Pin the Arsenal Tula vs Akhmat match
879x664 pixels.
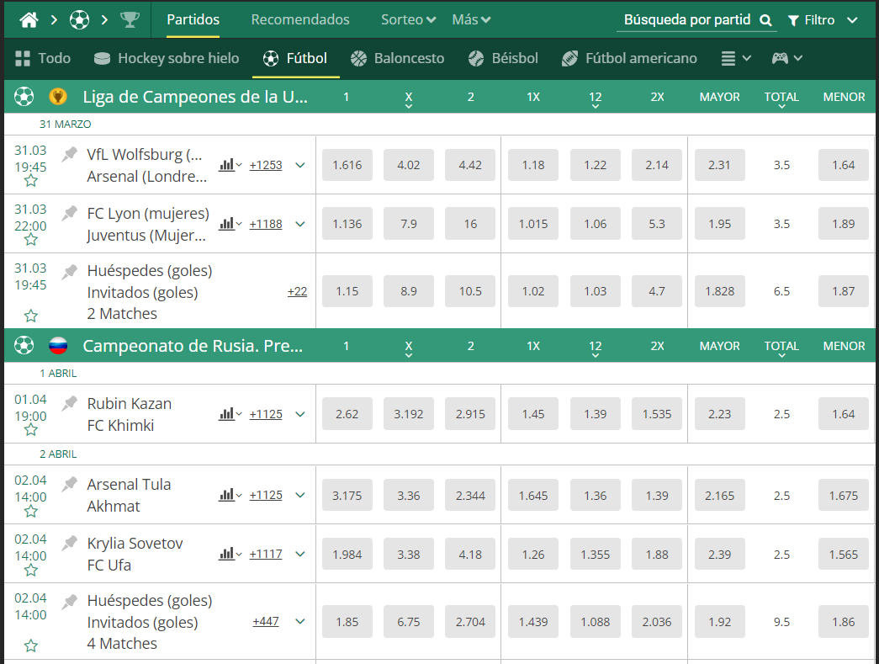[70, 483]
